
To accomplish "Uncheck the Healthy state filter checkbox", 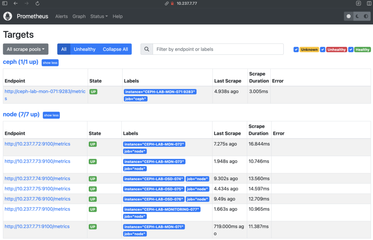I will pos(351,49).
